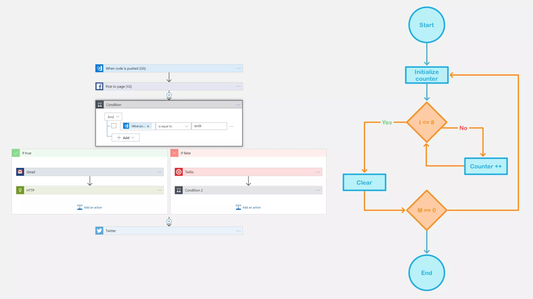The height and width of the screenshot is (299, 533).
Task: Open the And operator dropdown
Action: [x=113, y=117]
